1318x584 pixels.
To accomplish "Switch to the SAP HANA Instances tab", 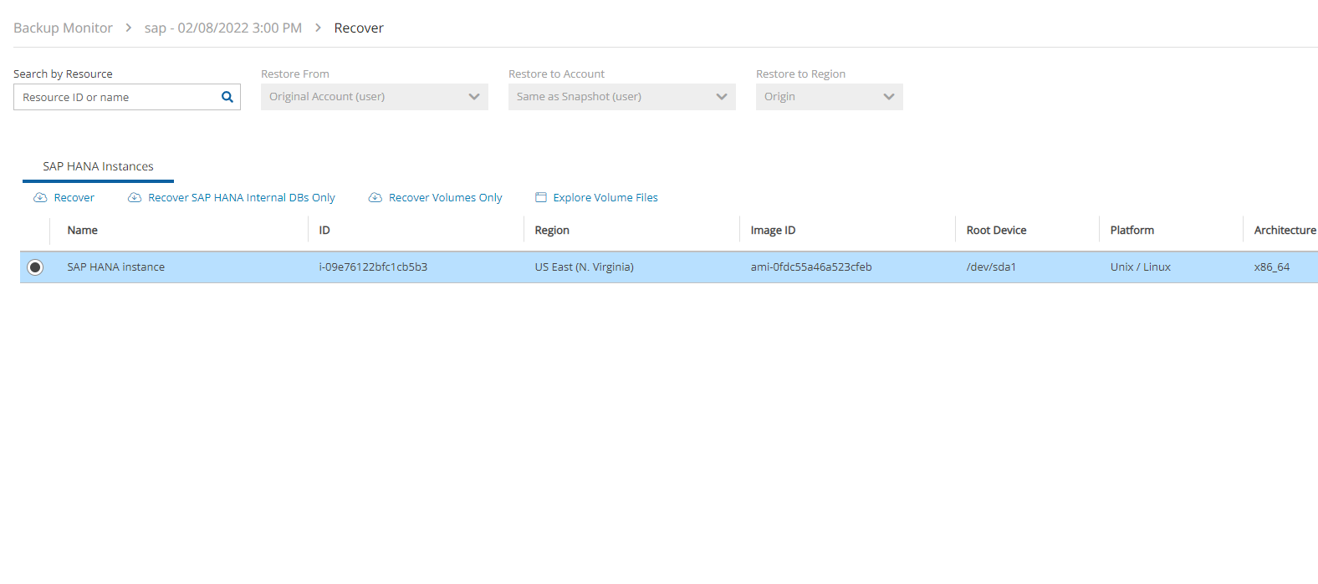I will [x=98, y=166].
